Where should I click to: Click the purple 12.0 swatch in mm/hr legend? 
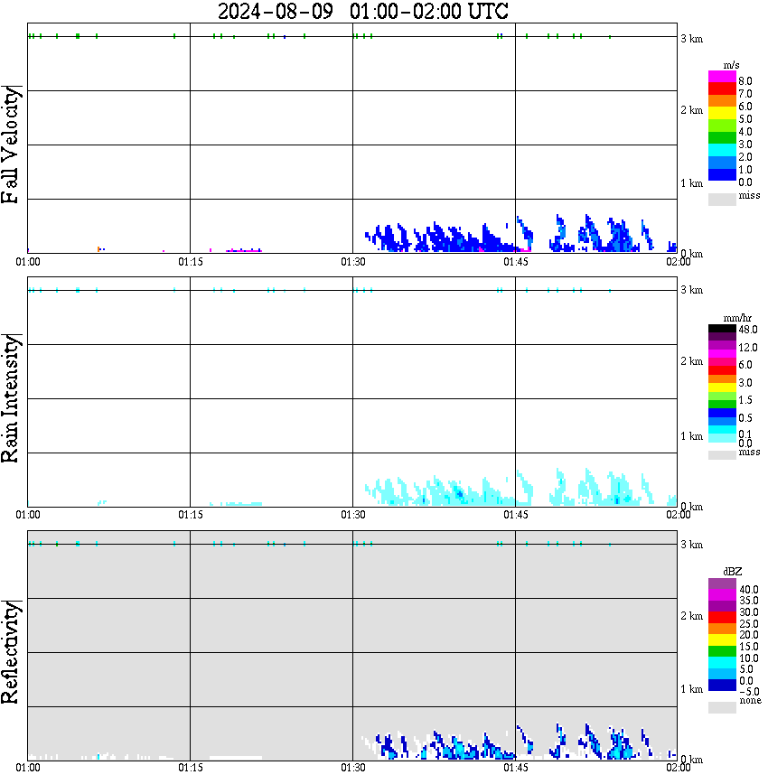[x=722, y=345]
